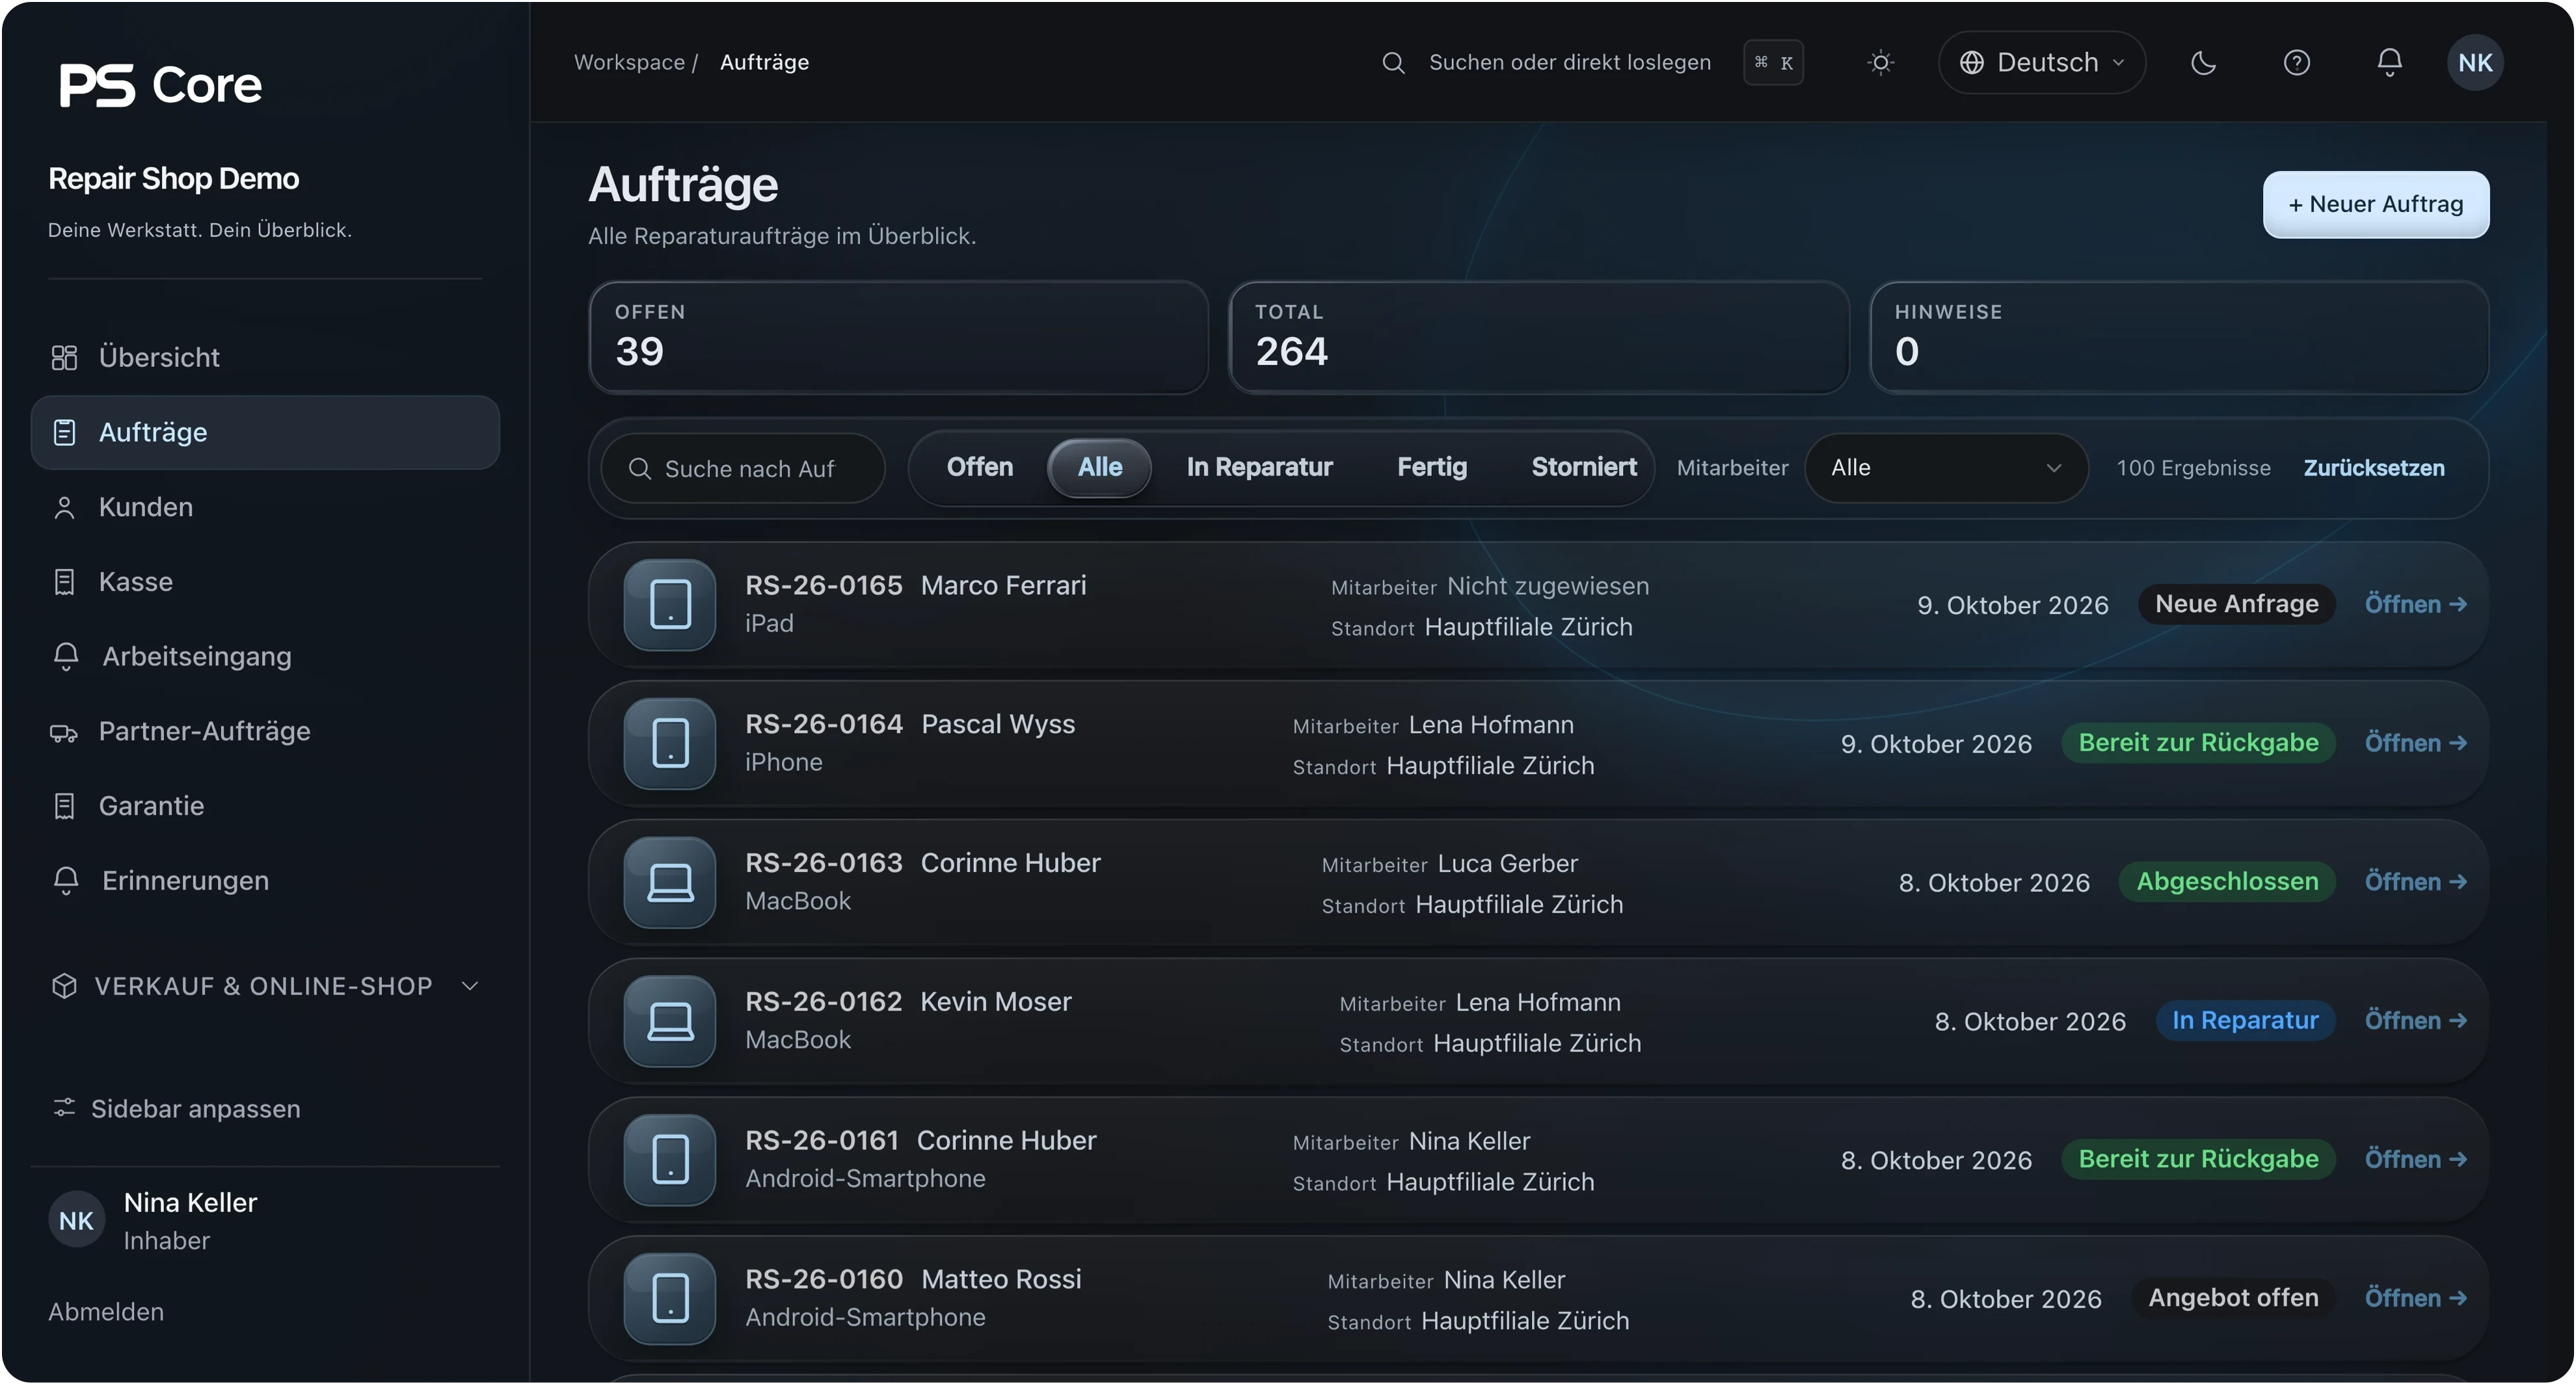Click the global search field
The width and height of the screenshot is (2576, 1399).
1591,62
